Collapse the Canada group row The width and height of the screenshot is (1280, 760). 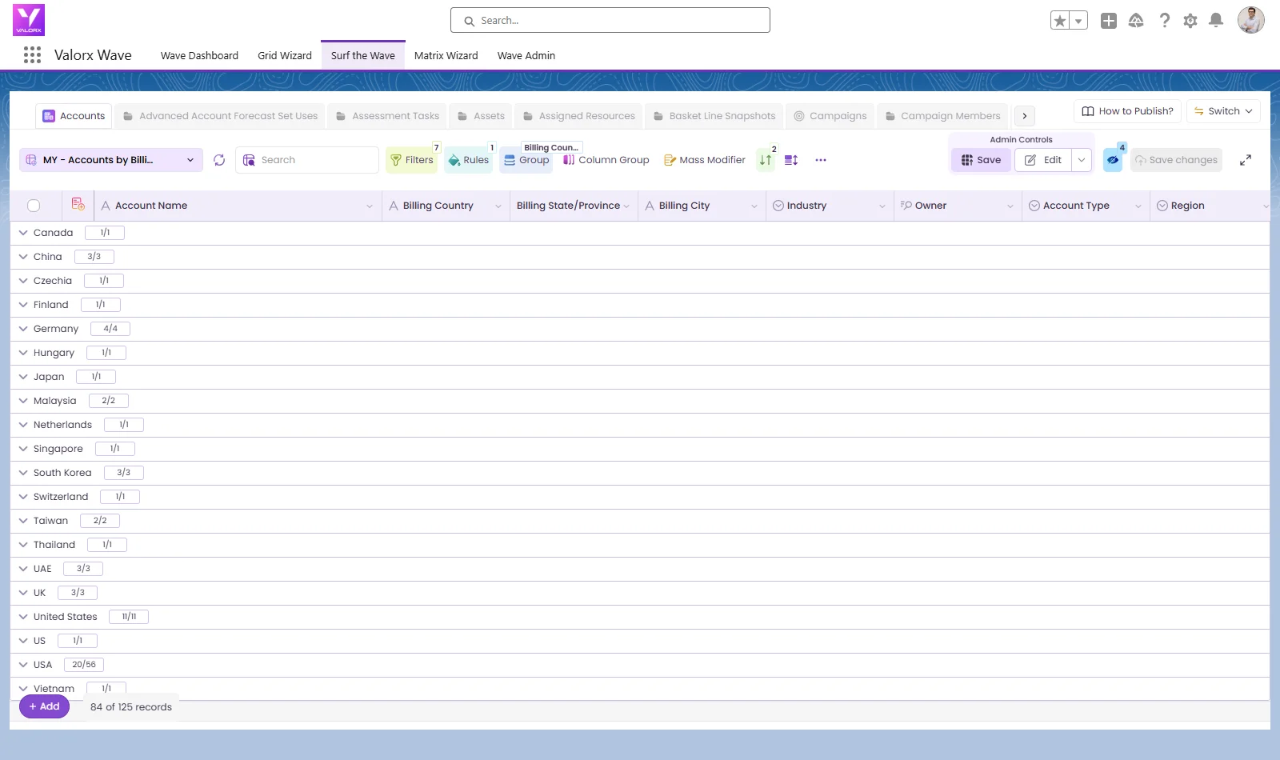pos(23,233)
